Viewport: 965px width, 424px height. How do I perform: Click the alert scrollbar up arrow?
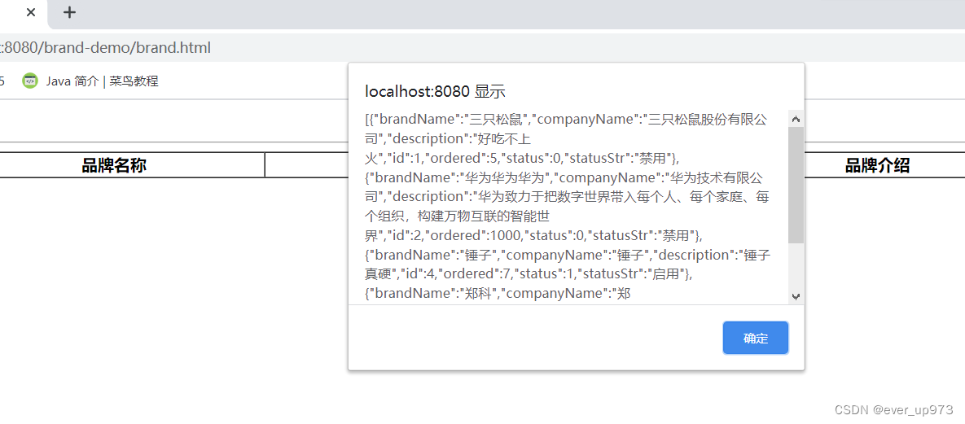click(x=796, y=119)
